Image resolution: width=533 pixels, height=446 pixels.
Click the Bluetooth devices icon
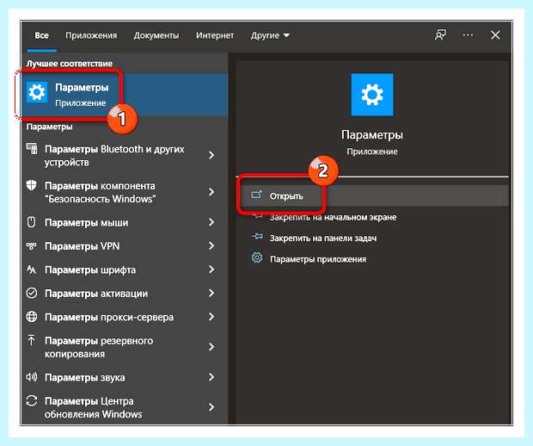(32, 149)
